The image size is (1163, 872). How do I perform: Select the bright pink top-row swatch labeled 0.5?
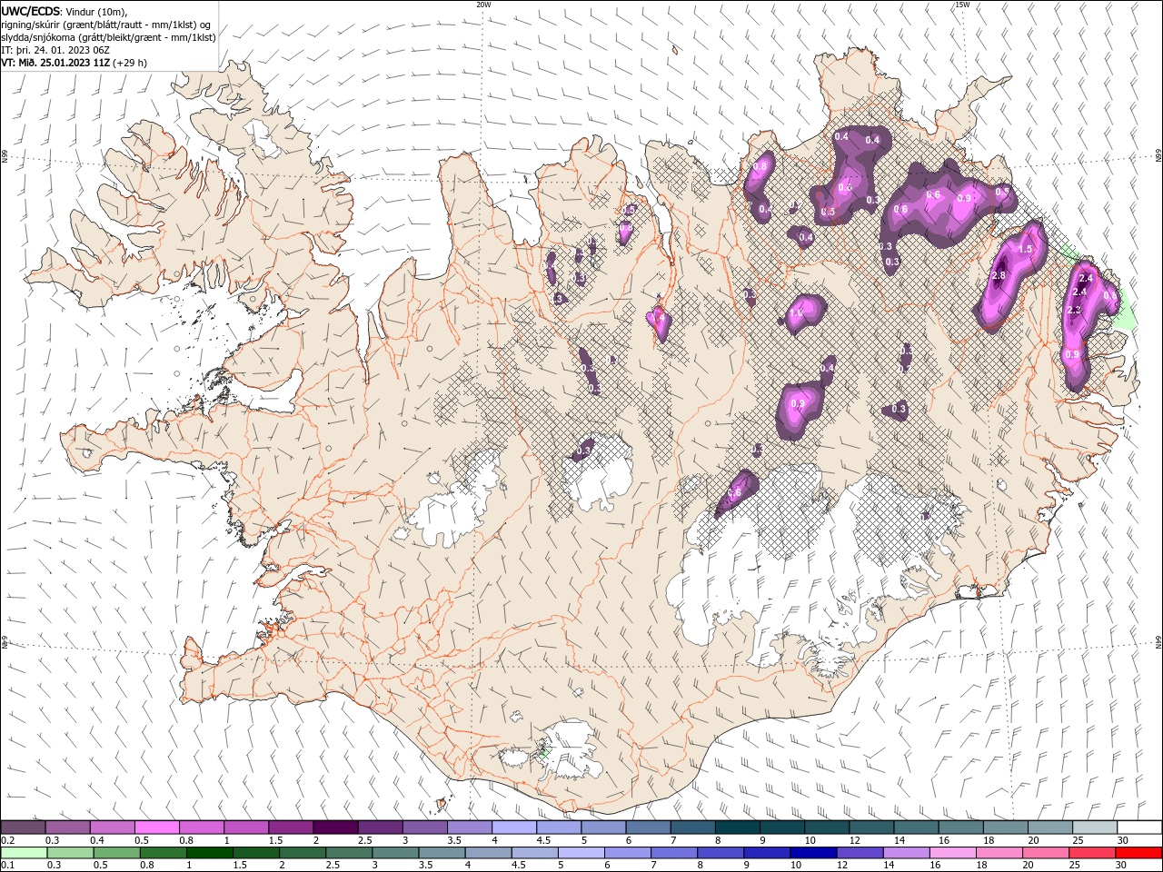[x=156, y=827]
